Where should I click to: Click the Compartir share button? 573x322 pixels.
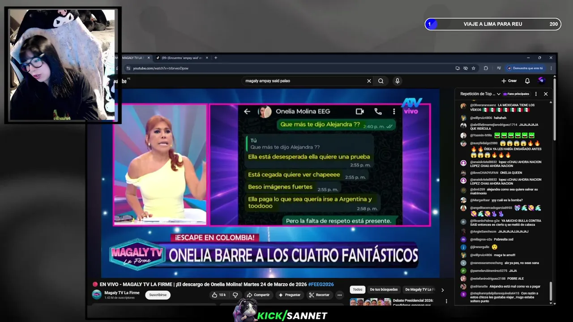tap(258, 295)
